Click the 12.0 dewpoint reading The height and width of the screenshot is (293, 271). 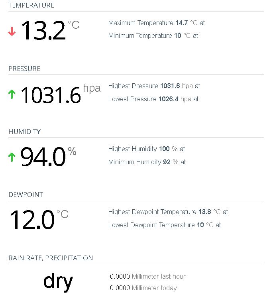tap(32, 220)
